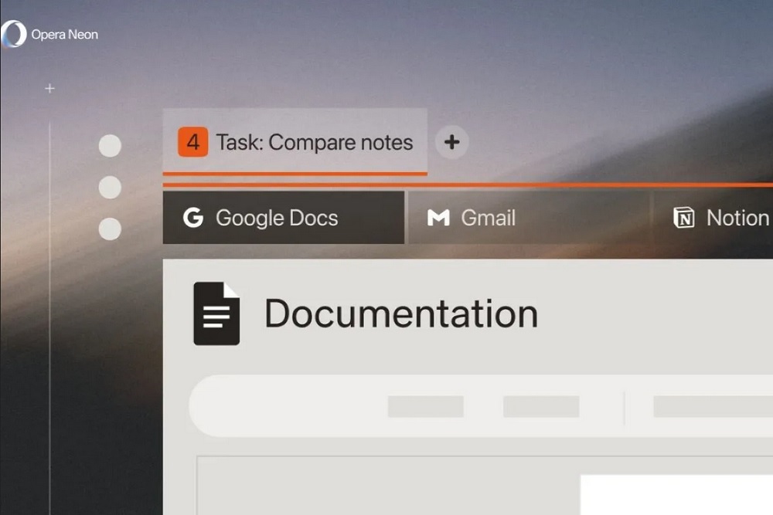Click the document file icon beside Documentation
Screen dimensions: 773x515
tap(216, 313)
